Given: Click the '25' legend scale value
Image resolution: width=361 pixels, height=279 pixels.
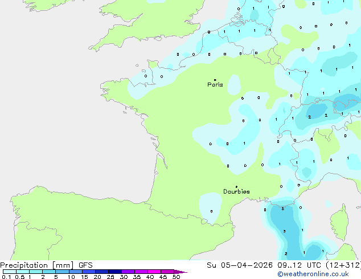Looking at the screenshot, I should (110, 277).
